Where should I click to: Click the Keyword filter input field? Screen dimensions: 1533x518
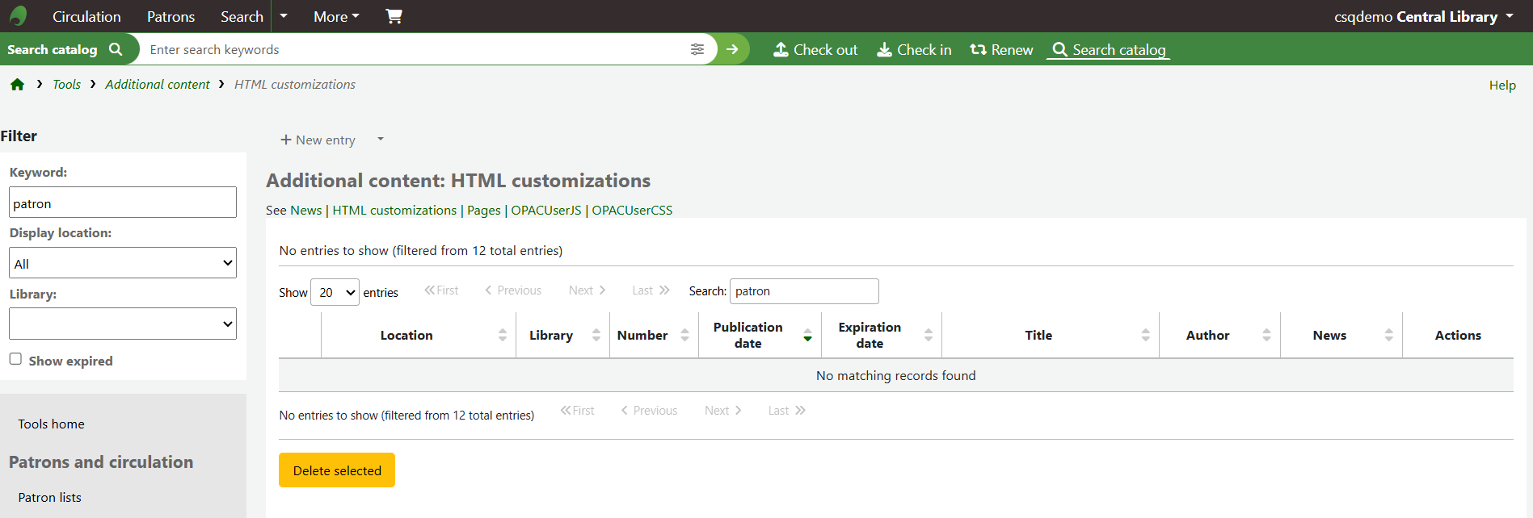pos(123,203)
